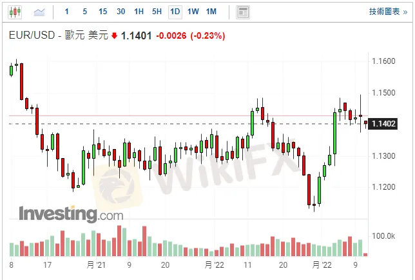Image resolution: width=415 pixels, height=280 pixels.
Task: Click the 1.1402 current price label
Action: pos(384,123)
